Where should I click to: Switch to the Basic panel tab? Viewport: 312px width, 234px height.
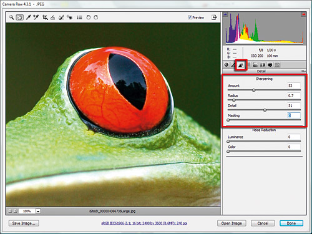(x=227, y=65)
